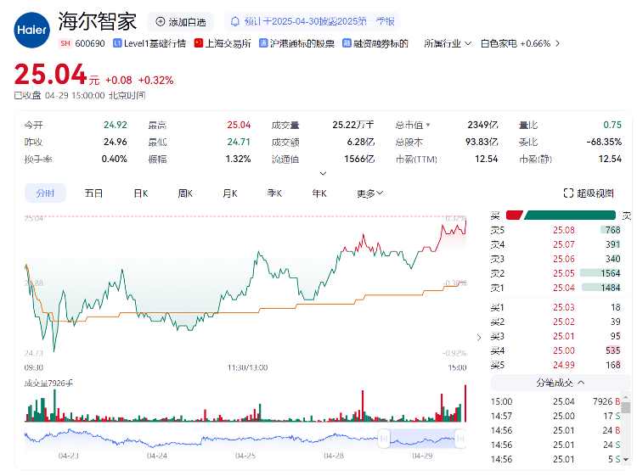
Task: Open 沪港通标的股票 tag
Action: click(296, 43)
